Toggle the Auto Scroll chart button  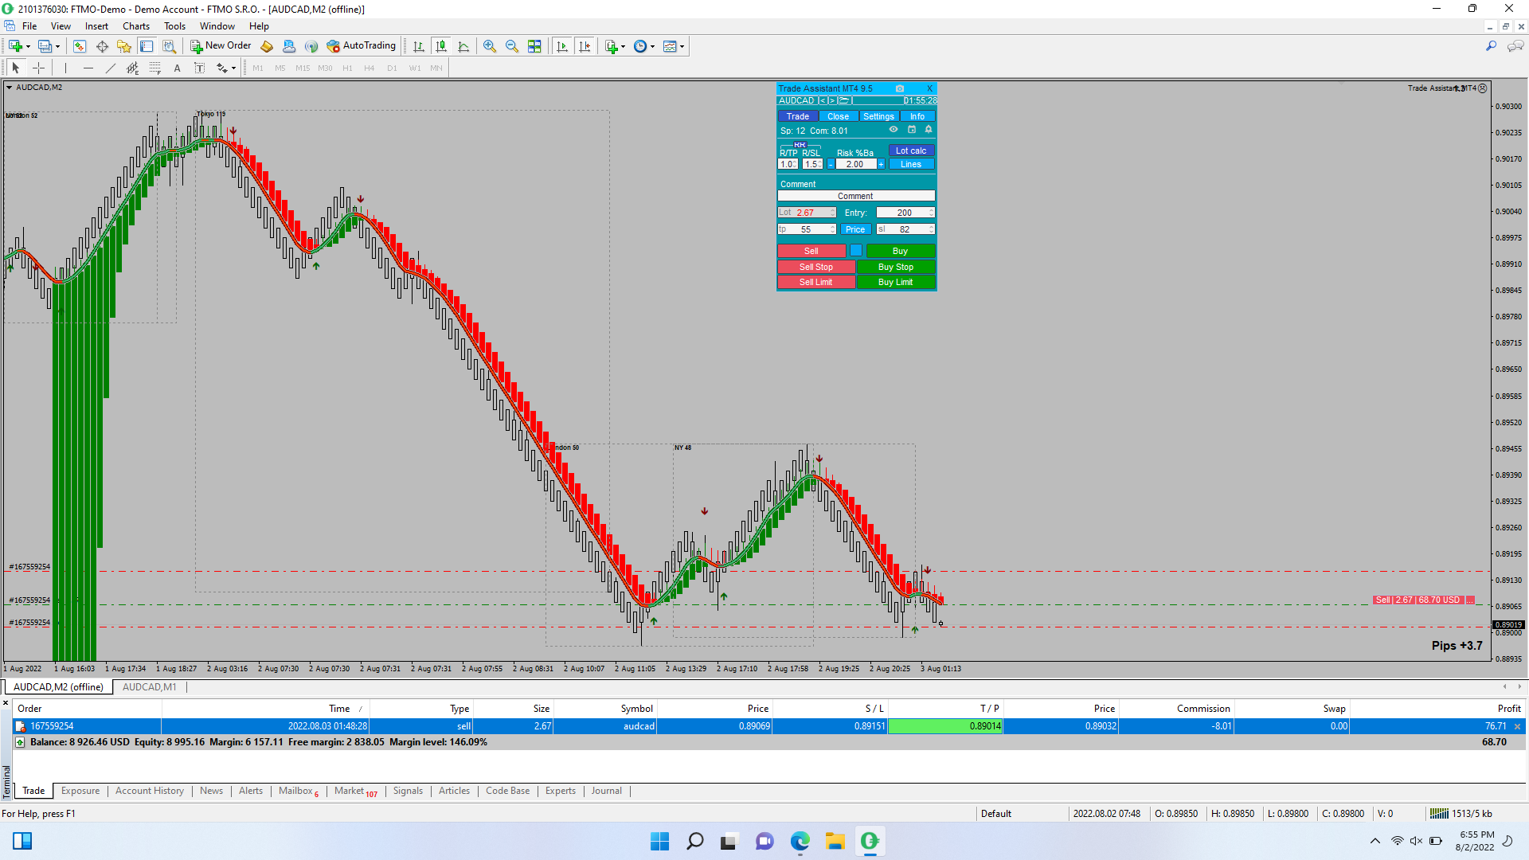[562, 46]
